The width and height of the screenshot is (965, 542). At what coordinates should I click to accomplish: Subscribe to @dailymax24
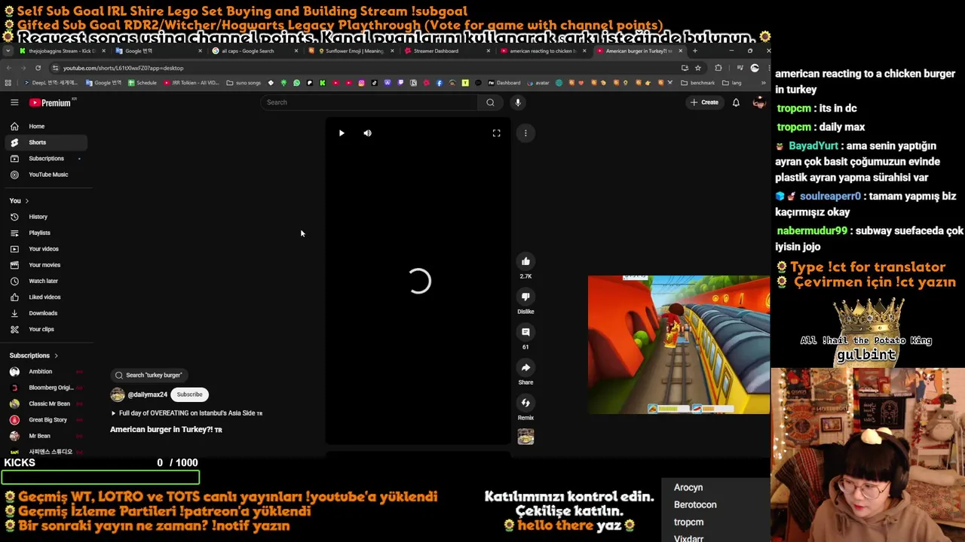pos(189,394)
